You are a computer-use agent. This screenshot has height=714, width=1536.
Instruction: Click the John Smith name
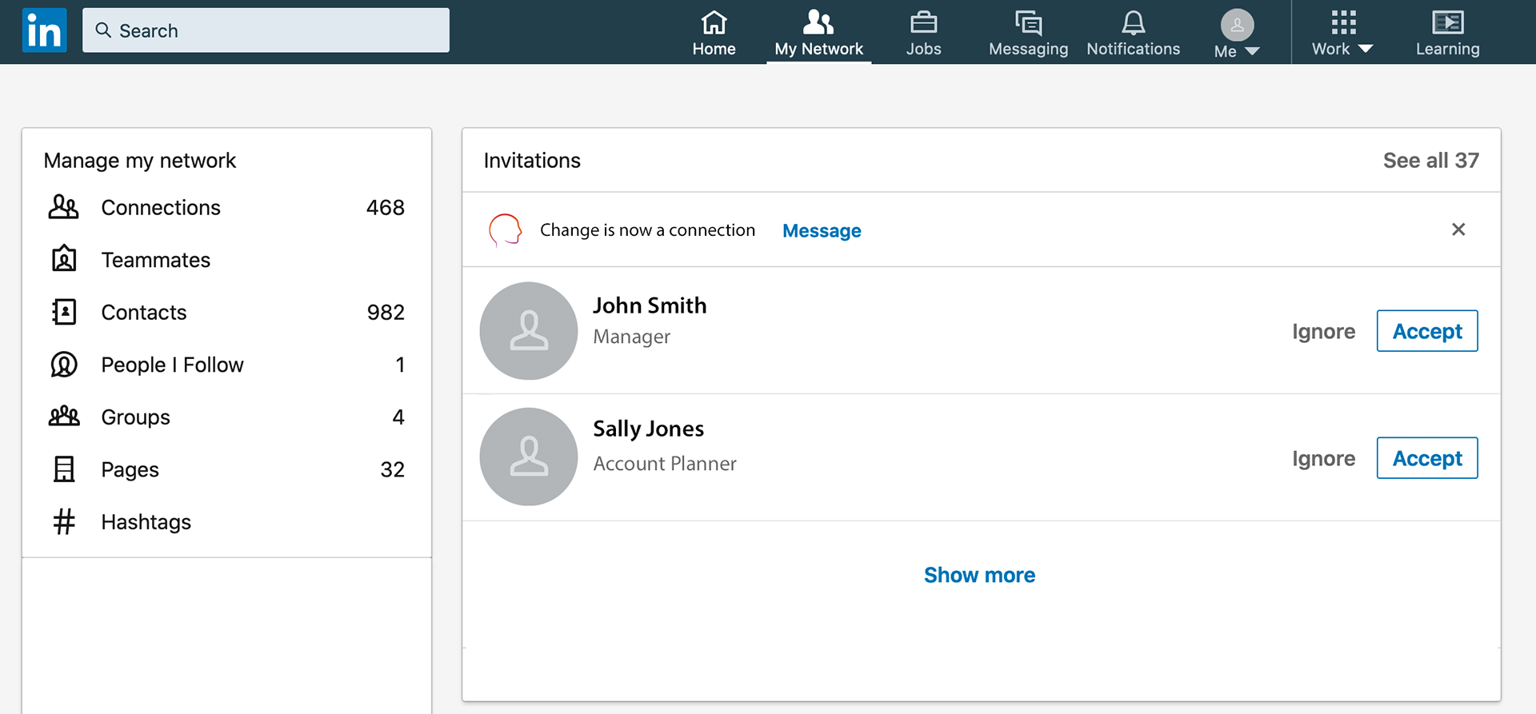click(x=650, y=305)
